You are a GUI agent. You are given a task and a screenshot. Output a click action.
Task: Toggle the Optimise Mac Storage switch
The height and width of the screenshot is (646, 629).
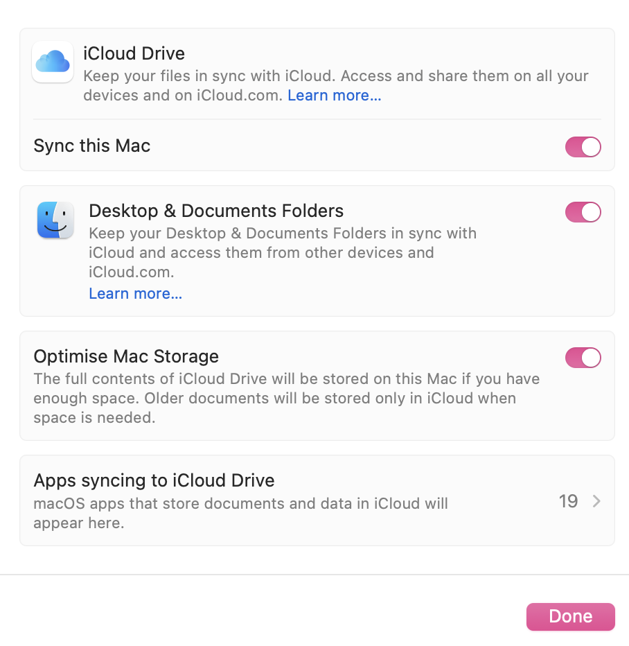583,358
